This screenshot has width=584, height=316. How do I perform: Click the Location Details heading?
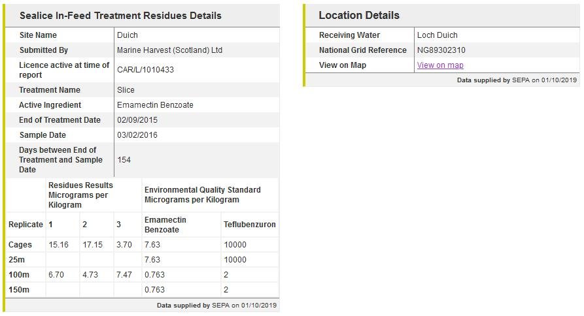click(359, 16)
